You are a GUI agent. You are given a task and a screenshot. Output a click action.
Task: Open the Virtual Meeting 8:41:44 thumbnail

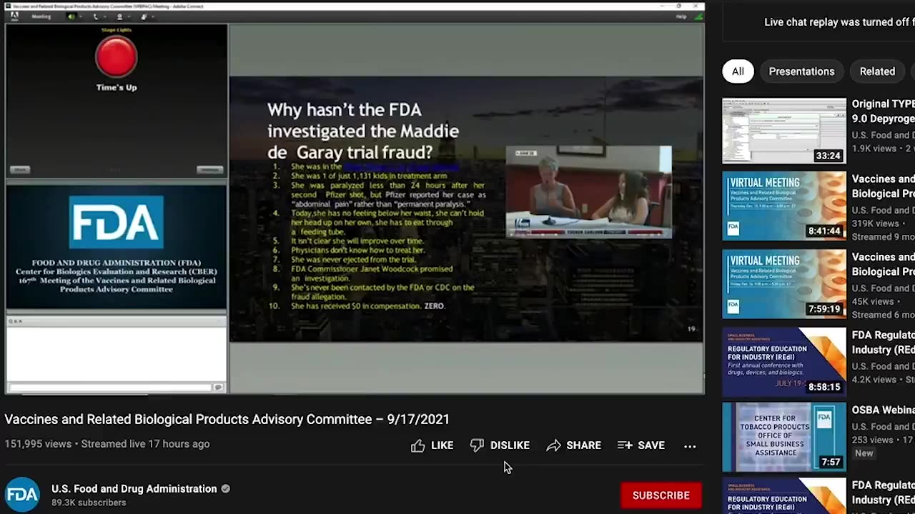click(x=784, y=206)
